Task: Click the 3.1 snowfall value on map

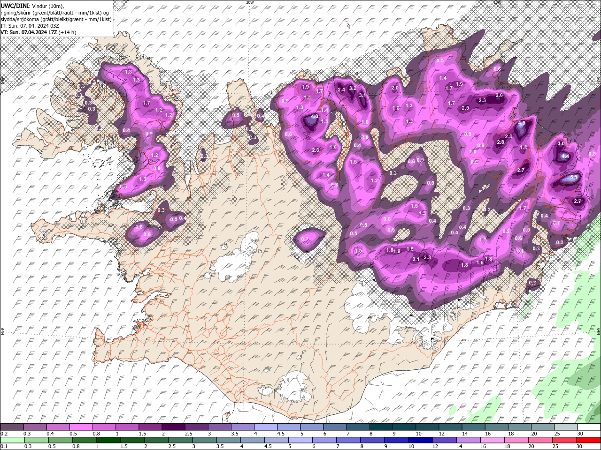Action: (362, 95)
